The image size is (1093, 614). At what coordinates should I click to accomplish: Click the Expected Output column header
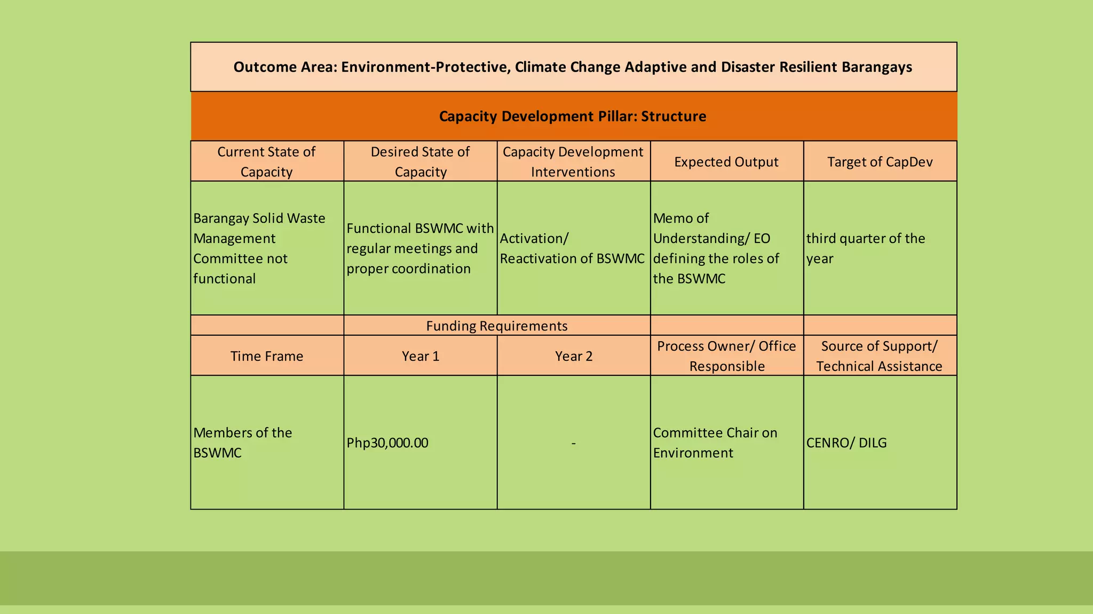click(x=726, y=162)
